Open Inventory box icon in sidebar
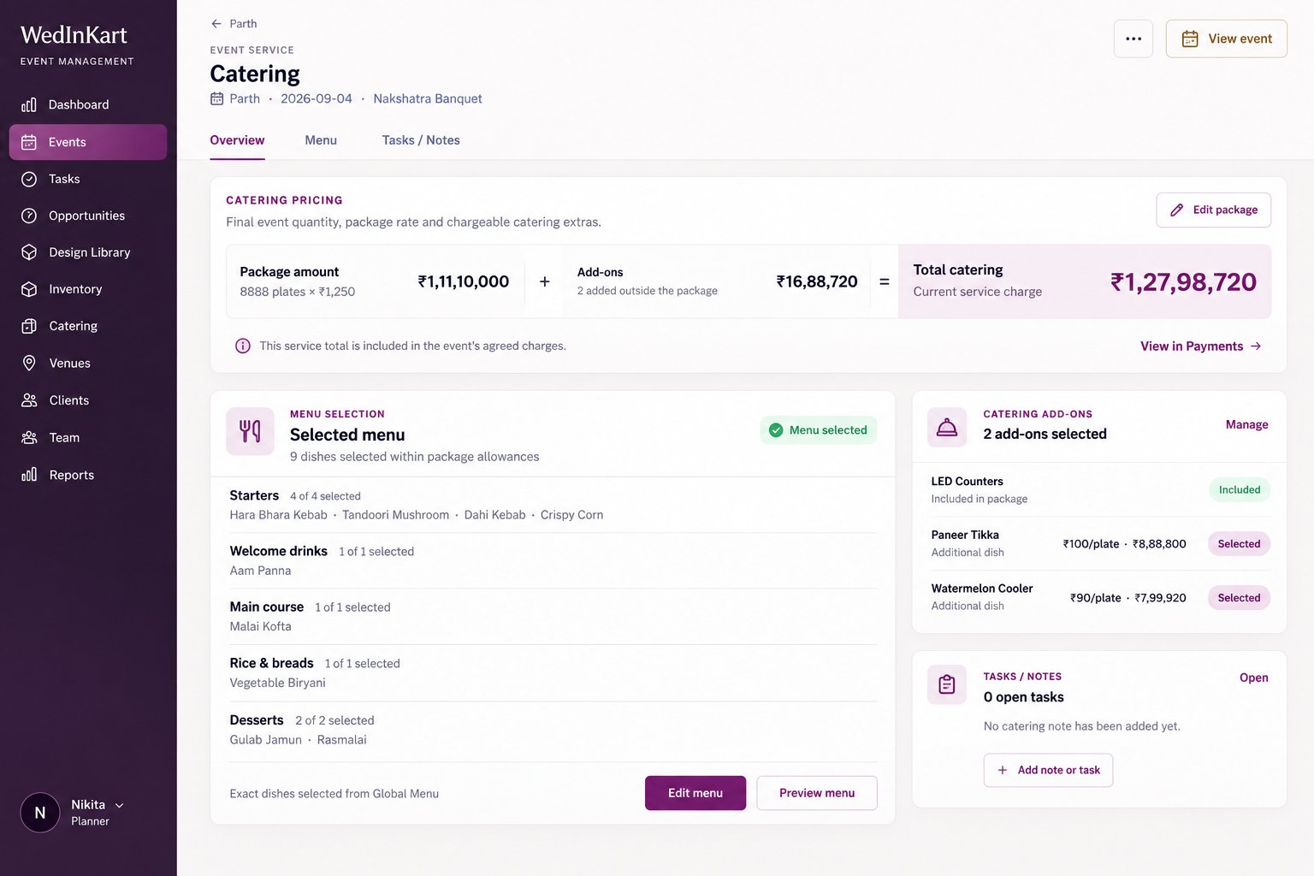 pyautogui.click(x=29, y=289)
